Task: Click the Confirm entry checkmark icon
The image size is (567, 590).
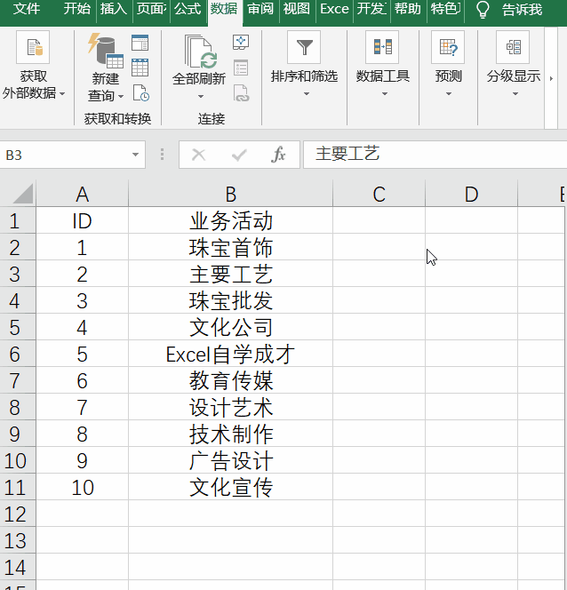Action: click(x=239, y=155)
